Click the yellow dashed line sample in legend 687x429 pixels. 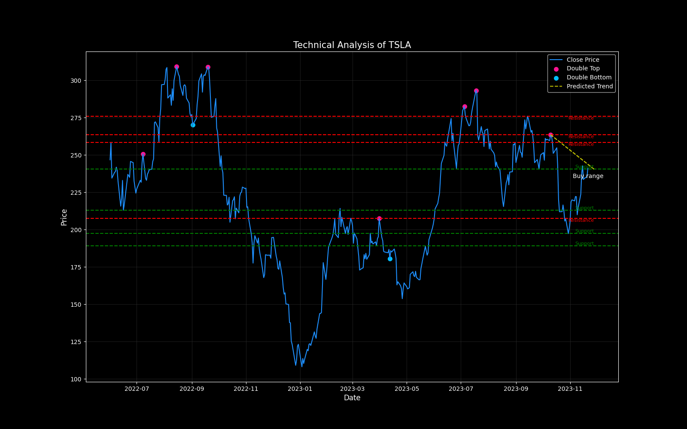(556, 86)
